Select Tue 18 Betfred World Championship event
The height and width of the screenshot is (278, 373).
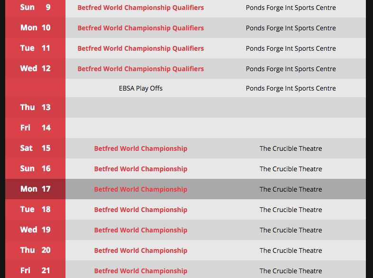pyautogui.click(x=140, y=210)
